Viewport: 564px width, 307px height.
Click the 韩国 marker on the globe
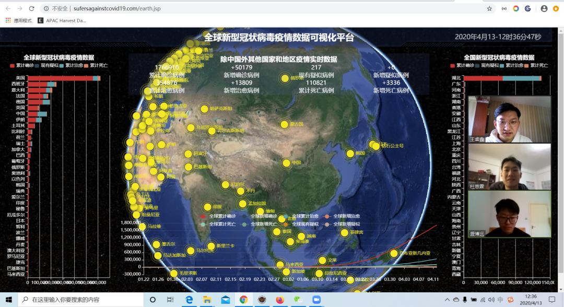(x=349, y=153)
